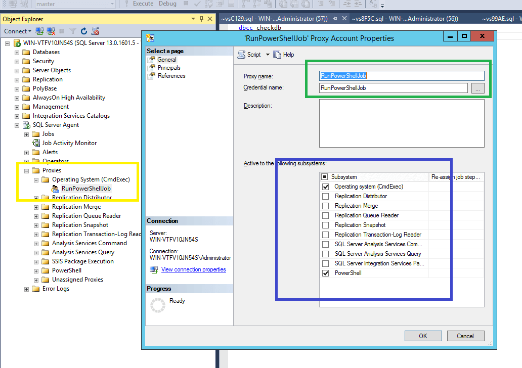Open Object Explorer window position dropdown arrow

point(193,19)
